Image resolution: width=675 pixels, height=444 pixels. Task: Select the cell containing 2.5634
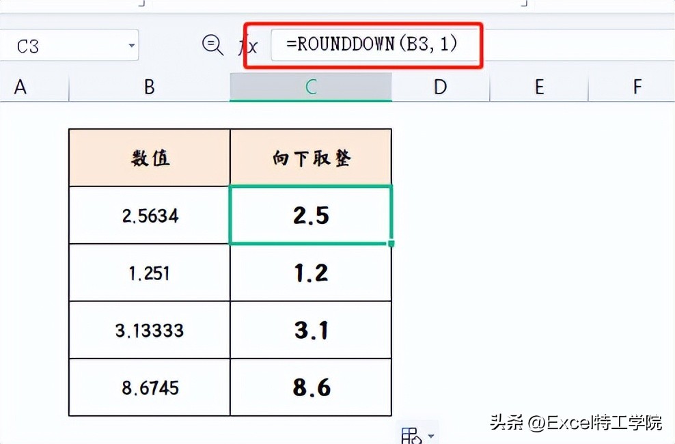(x=150, y=215)
